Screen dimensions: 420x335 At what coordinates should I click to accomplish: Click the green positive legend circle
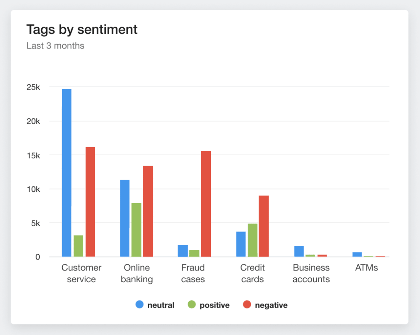point(192,305)
